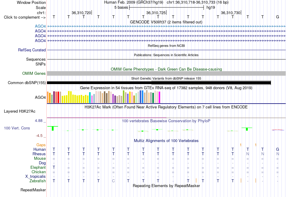Image resolution: width=286 pixels, height=197 pixels.
Task: Click the RepeatMasker side label
Action: click(x=33, y=190)
